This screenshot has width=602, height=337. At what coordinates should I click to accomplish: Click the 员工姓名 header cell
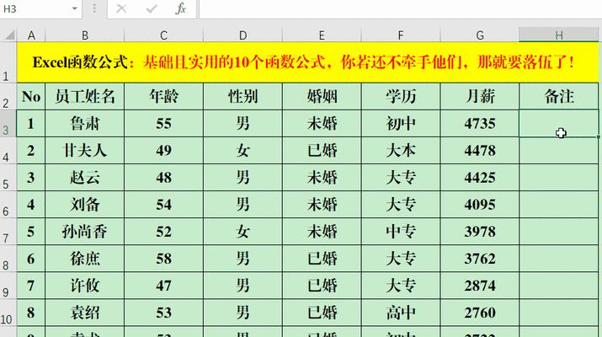[85, 96]
